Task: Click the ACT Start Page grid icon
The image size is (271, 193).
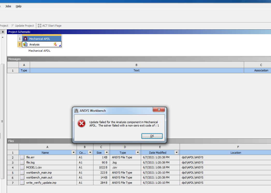Action: tap(40, 26)
